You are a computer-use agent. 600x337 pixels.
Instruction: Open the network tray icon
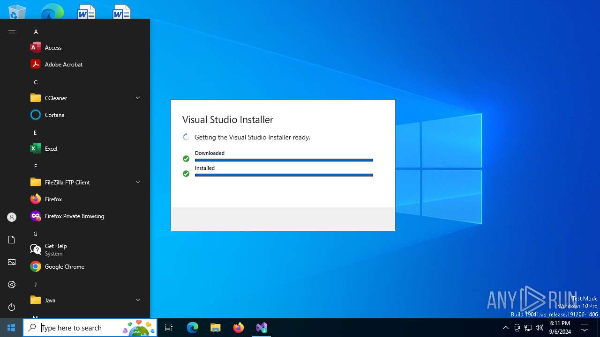tap(528, 328)
